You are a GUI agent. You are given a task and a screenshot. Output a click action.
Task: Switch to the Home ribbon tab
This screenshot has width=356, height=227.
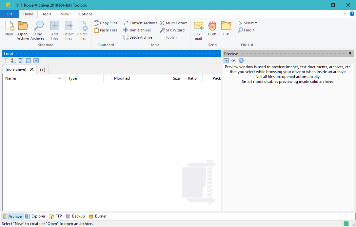point(28,14)
